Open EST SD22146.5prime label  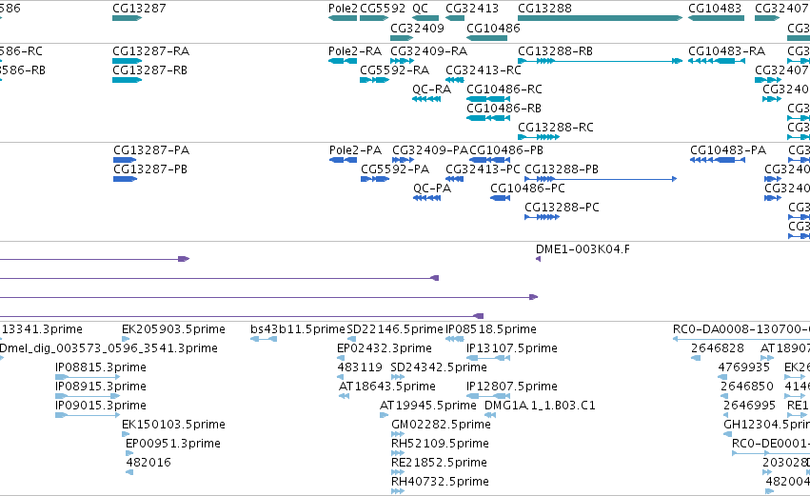395,329
